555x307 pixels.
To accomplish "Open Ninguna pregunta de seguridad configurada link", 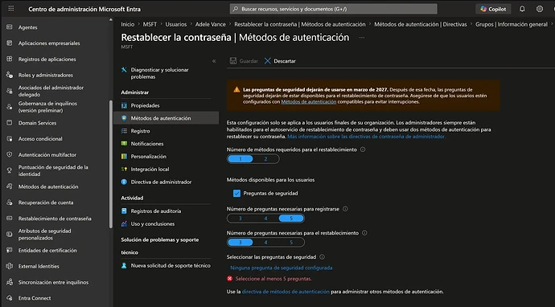I will (x=282, y=268).
